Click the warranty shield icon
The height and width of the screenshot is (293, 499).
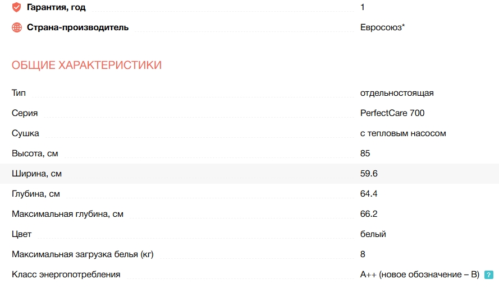pos(16,8)
